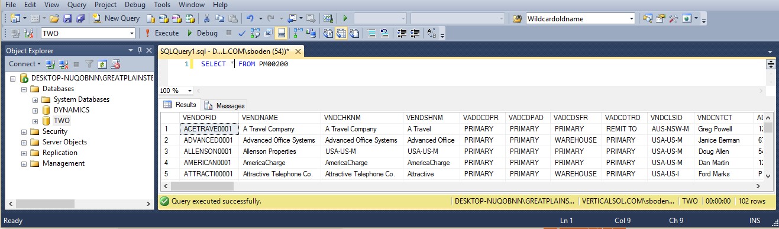The width and height of the screenshot is (779, 229).
Task: Cut selection with the scissors icon
Action: tap(206, 18)
